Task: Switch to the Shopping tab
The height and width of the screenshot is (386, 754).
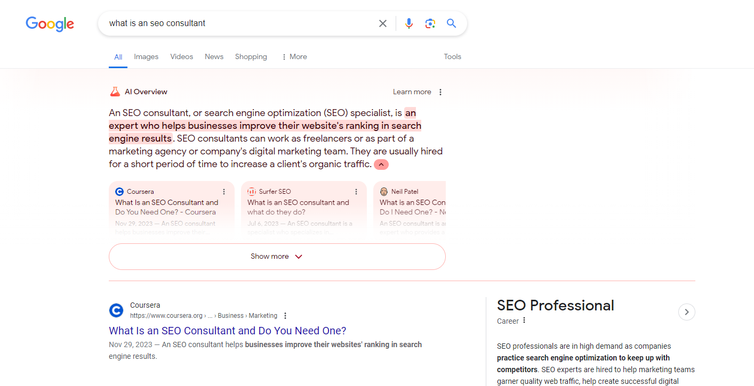Action: [251, 56]
